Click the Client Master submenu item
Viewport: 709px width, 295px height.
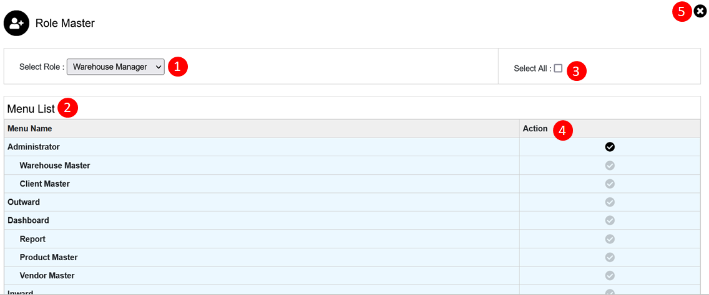click(45, 184)
